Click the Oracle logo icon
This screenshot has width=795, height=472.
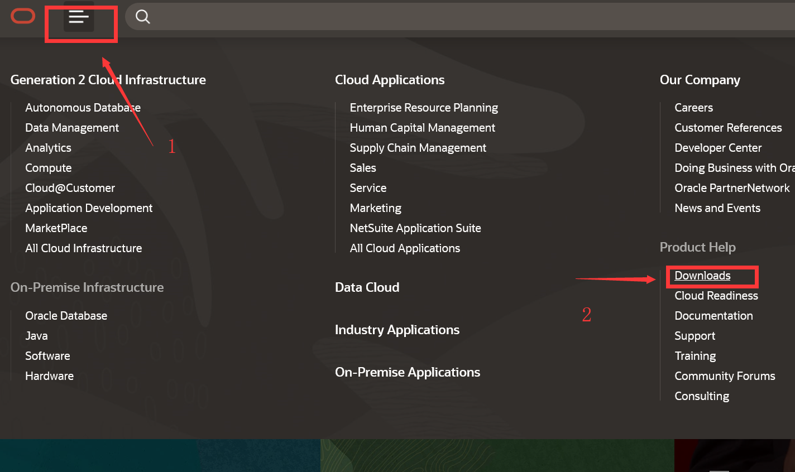pos(23,17)
